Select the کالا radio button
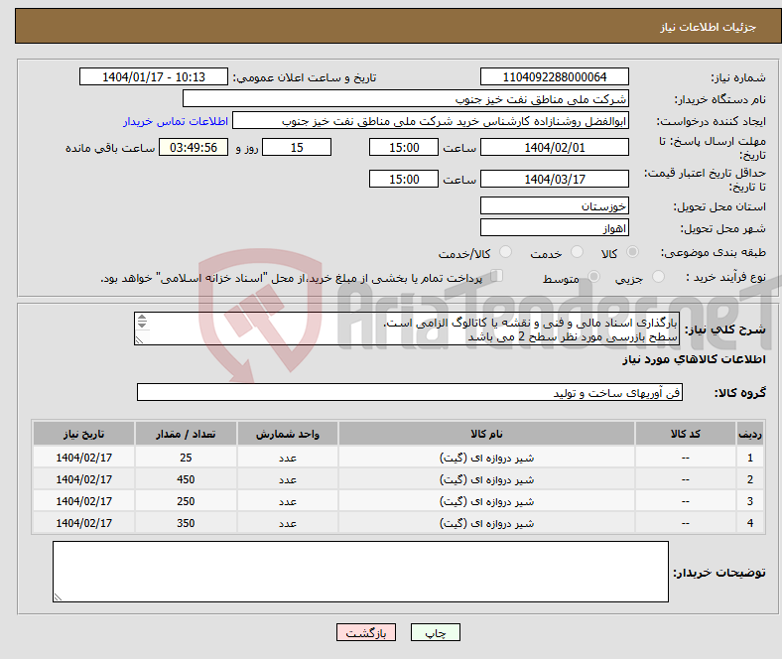 [633, 253]
